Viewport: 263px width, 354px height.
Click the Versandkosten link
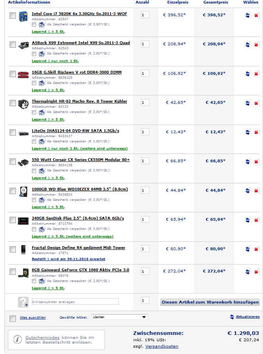click(162, 346)
